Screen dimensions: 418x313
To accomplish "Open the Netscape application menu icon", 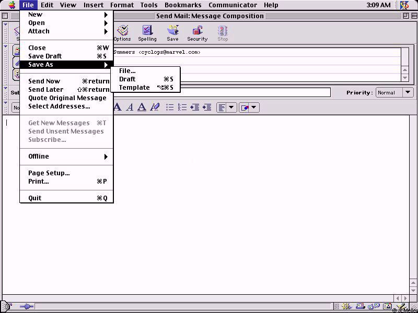I will 404,5.
